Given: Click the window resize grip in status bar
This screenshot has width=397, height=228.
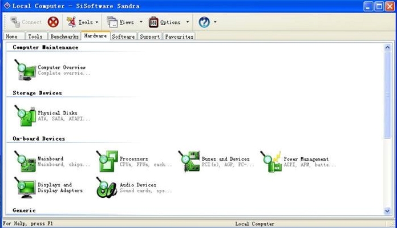Looking at the screenshot, I should coord(391,223).
